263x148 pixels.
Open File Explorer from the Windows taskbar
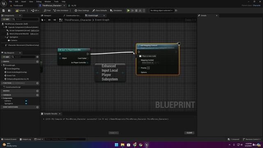(x=122, y=145)
